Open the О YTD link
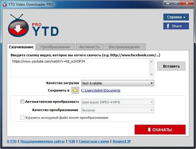This screenshot has width=196, height=149. click(12, 141)
